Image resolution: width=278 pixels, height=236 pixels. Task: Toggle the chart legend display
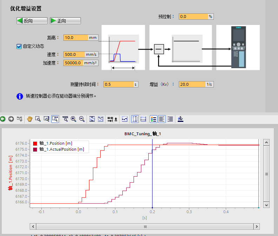tap(154, 119)
